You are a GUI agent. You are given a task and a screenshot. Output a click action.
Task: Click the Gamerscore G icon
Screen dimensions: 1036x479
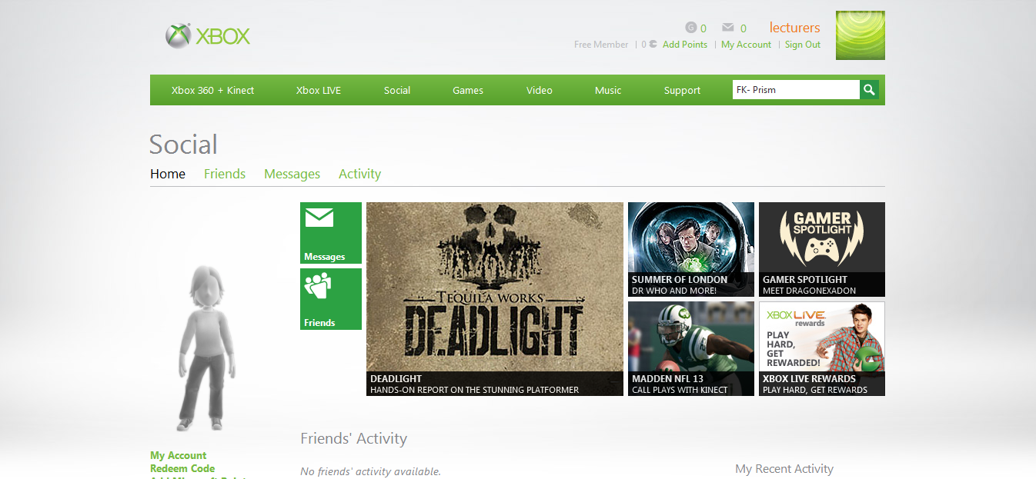[690, 28]
